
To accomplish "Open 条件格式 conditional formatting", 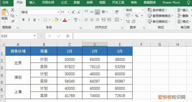I will click(157, 10).
